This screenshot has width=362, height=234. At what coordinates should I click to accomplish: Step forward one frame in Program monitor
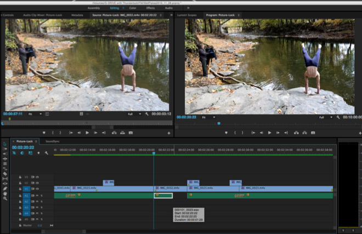tap(278, 133)
